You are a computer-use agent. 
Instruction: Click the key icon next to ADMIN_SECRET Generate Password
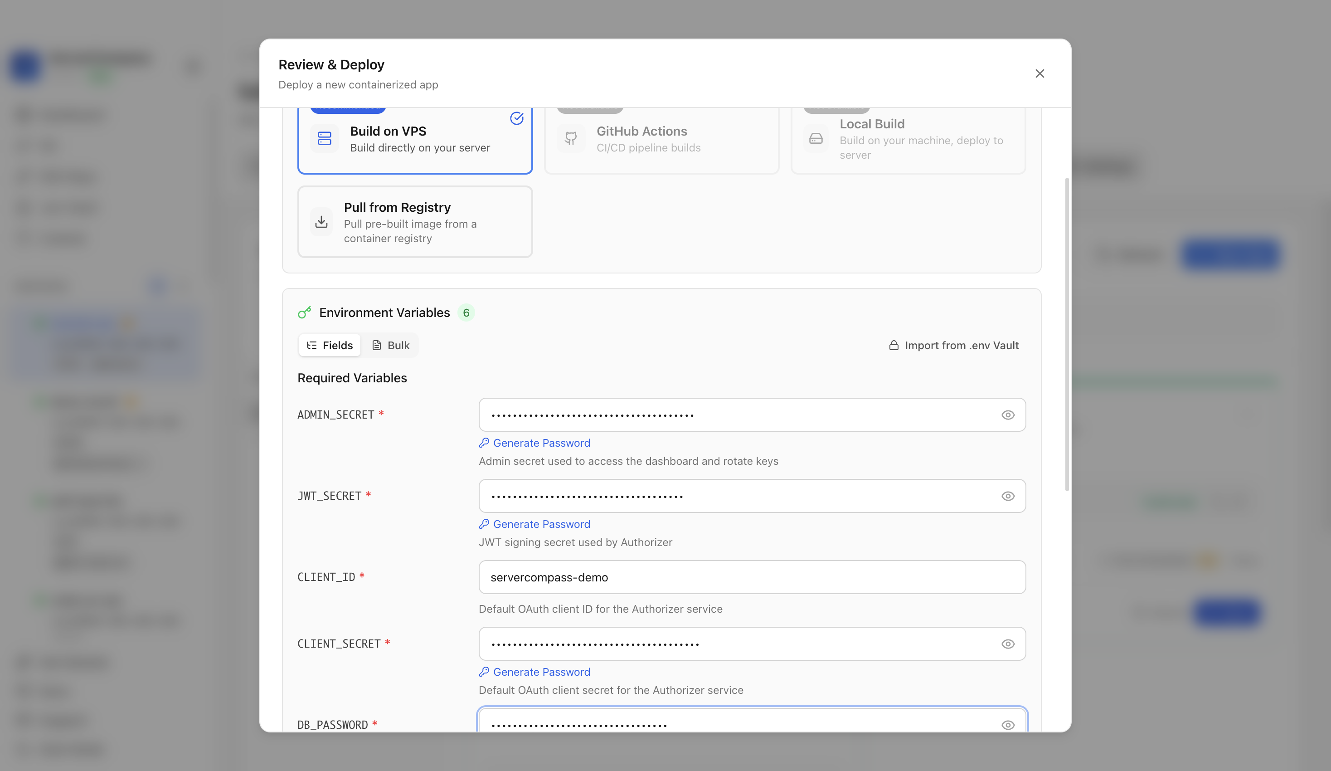484,442
